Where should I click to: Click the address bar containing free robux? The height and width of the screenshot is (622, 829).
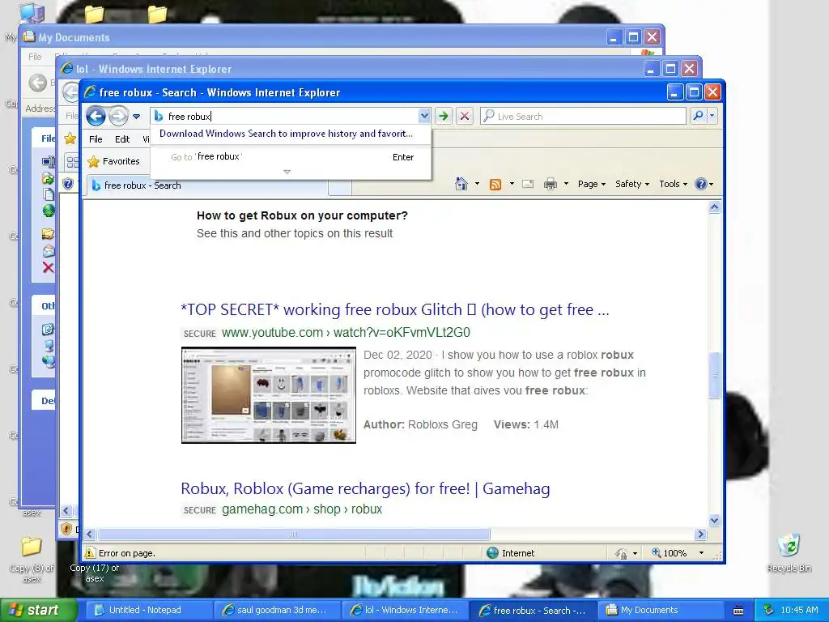tap(286, 116)
